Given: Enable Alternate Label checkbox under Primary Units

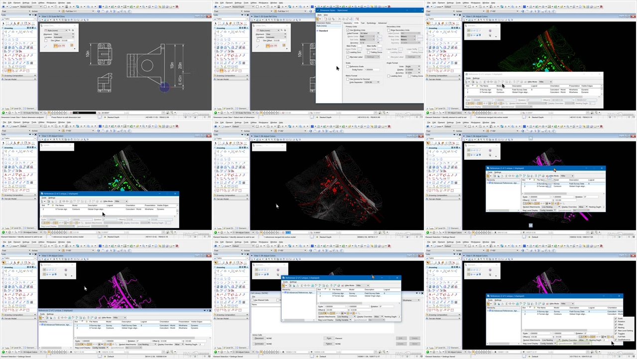Looking at the screenshot, I should [x=348, y=57].
